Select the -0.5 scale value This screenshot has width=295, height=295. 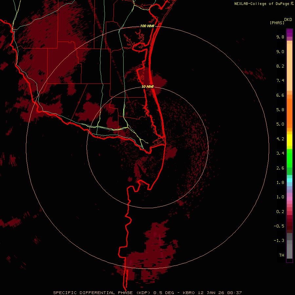point(279,226)
